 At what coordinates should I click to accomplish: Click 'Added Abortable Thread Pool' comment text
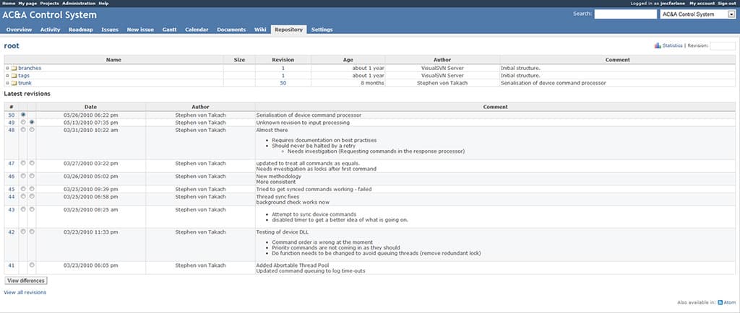pyautogui.click(x=293, y=265)
